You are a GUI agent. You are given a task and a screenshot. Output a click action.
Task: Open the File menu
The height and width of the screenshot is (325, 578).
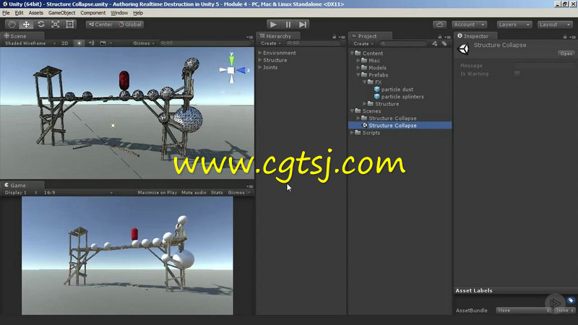[x=6, y=13]
